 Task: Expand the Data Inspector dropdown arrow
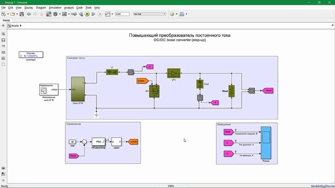pos(113,14)
